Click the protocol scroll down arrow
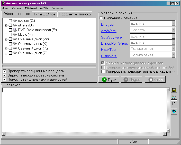The width and height of the screenshot is (181, 145). 168,131
